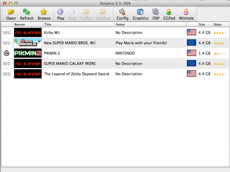This screenshot has height=172, width=230.
Task: Click the ScrShot screenshot icon
Action: (x=103, y=12)
